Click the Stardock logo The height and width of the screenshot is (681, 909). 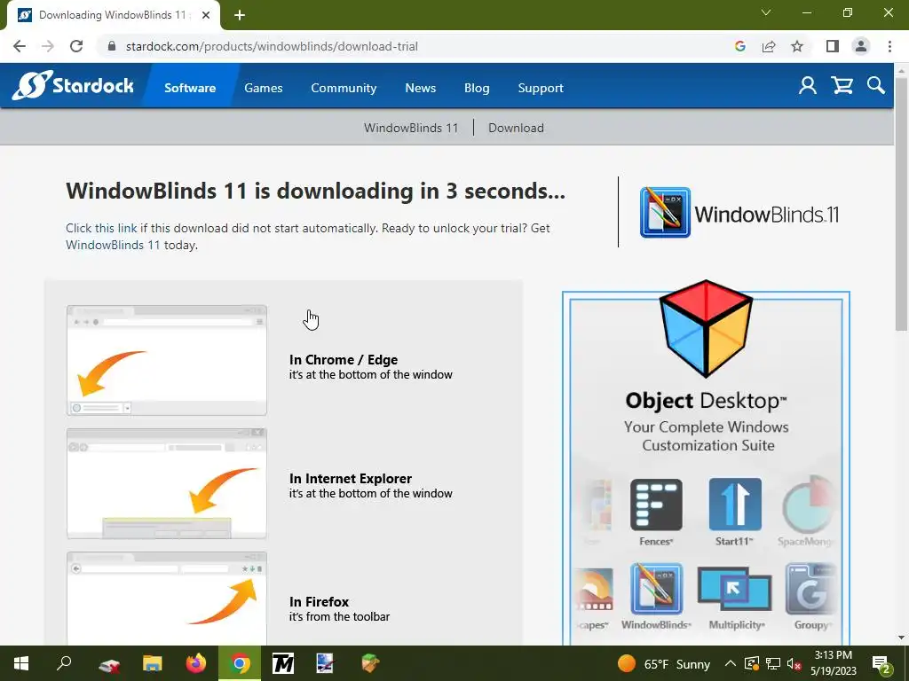pos(73,86)
